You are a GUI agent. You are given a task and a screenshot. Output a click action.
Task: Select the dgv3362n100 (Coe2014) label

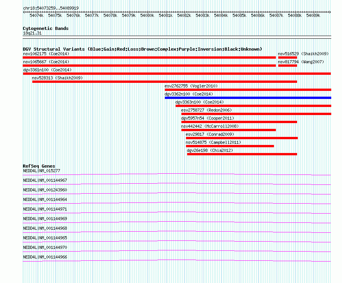coord(189,94)
